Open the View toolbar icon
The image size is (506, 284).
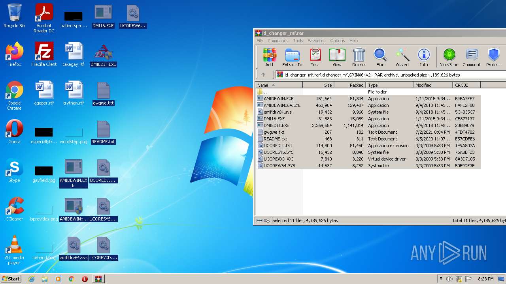(x=337, y=58)
